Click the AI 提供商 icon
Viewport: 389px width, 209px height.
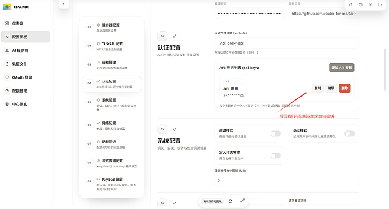point(7,50)
